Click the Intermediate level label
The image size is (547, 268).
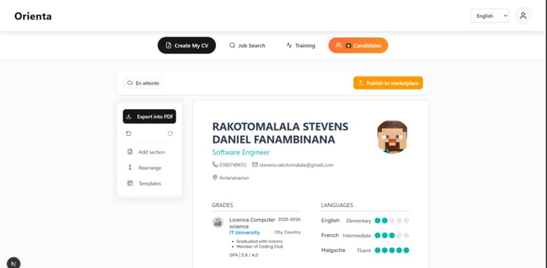[x=356, y=236]
